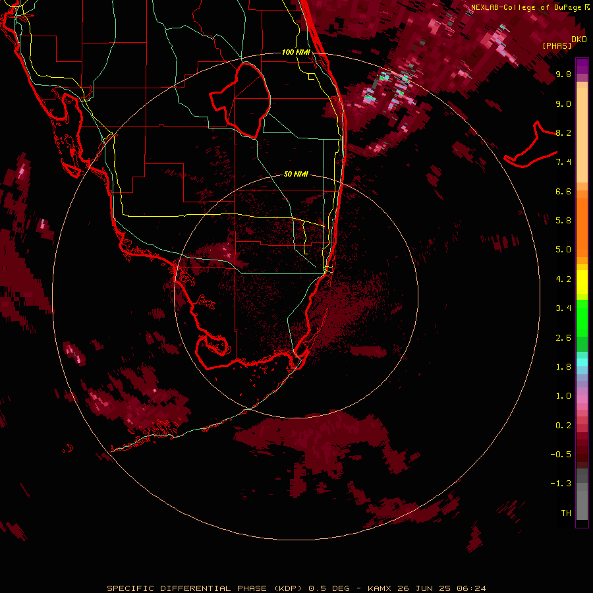The width and height of the screenshot is (593, 593).
Task: Click the 5.8 scale value
Action: (x=563, y=221)
